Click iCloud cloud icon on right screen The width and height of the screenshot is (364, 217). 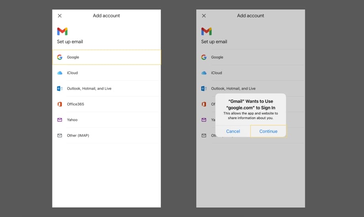[x=204, y=73]
